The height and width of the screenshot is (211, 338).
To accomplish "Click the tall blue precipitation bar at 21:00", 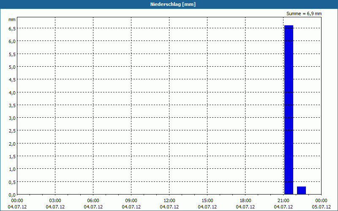I will 289,110.
